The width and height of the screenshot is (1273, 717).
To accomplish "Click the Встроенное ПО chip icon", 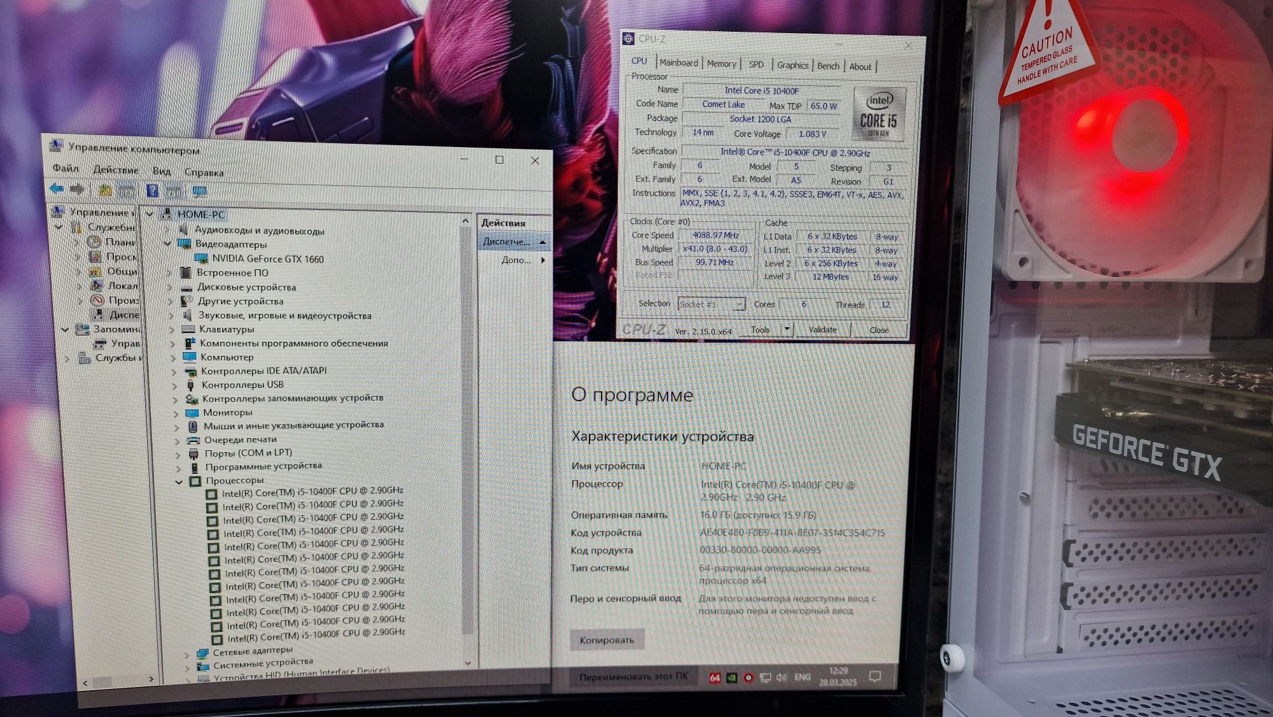I will coord(186,273).
